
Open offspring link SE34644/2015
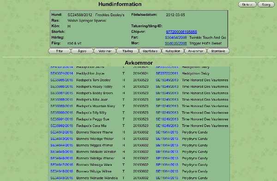pyautogui.click(x=62, y=145)
